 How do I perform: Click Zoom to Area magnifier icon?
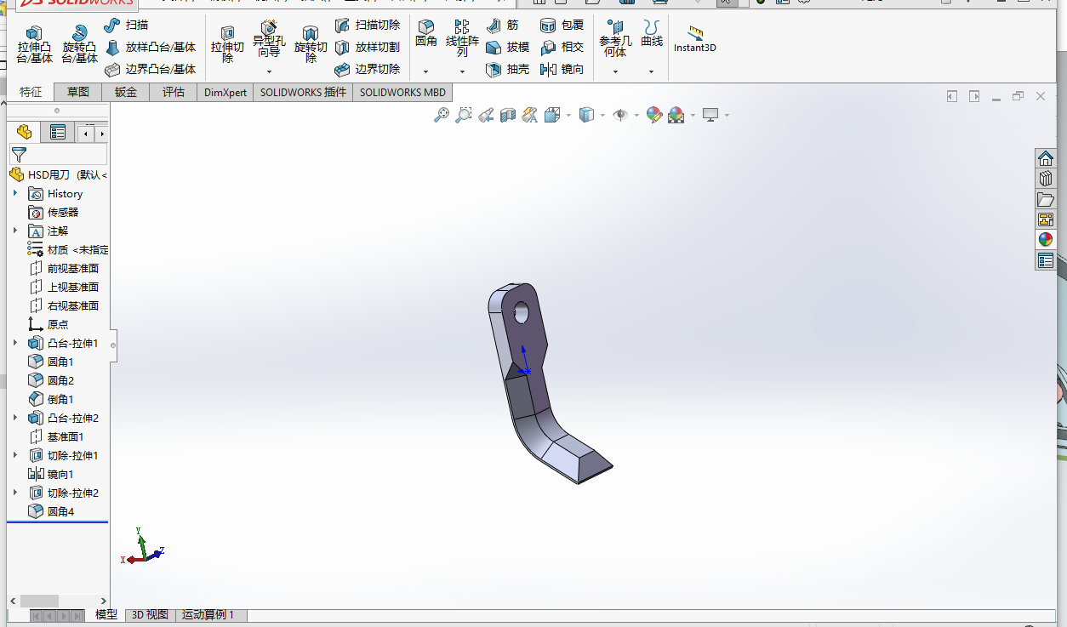point(464,115)
